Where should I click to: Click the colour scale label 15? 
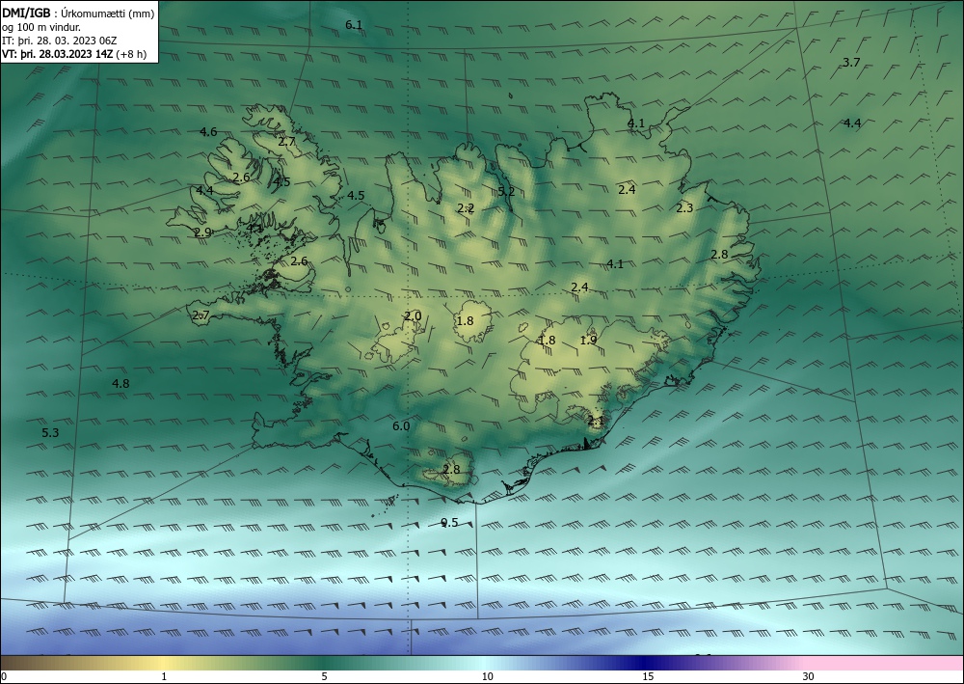pyautogui.click(x=648, y=677)
